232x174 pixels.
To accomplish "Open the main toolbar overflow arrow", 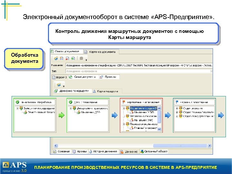I will coord(86,60).
